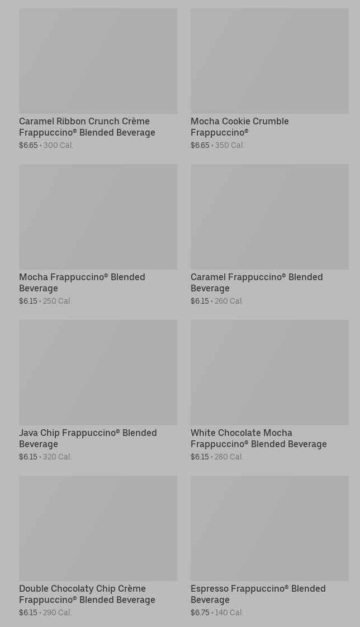Click the Espresso Frappuccino Blended Beverage title

point(258,594)
